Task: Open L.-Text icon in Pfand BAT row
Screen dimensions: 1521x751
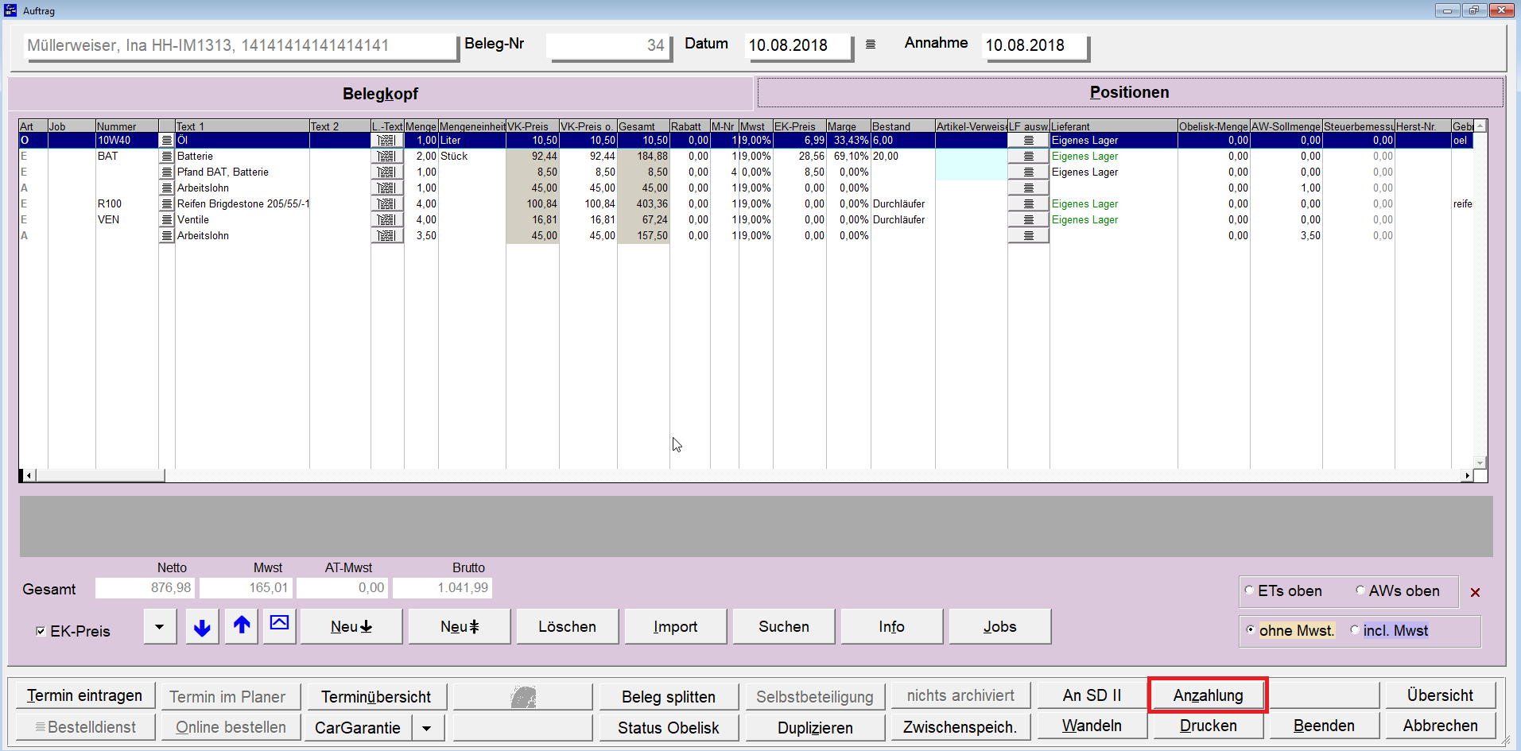Action: pyautogui.click(x=386, y=172)
